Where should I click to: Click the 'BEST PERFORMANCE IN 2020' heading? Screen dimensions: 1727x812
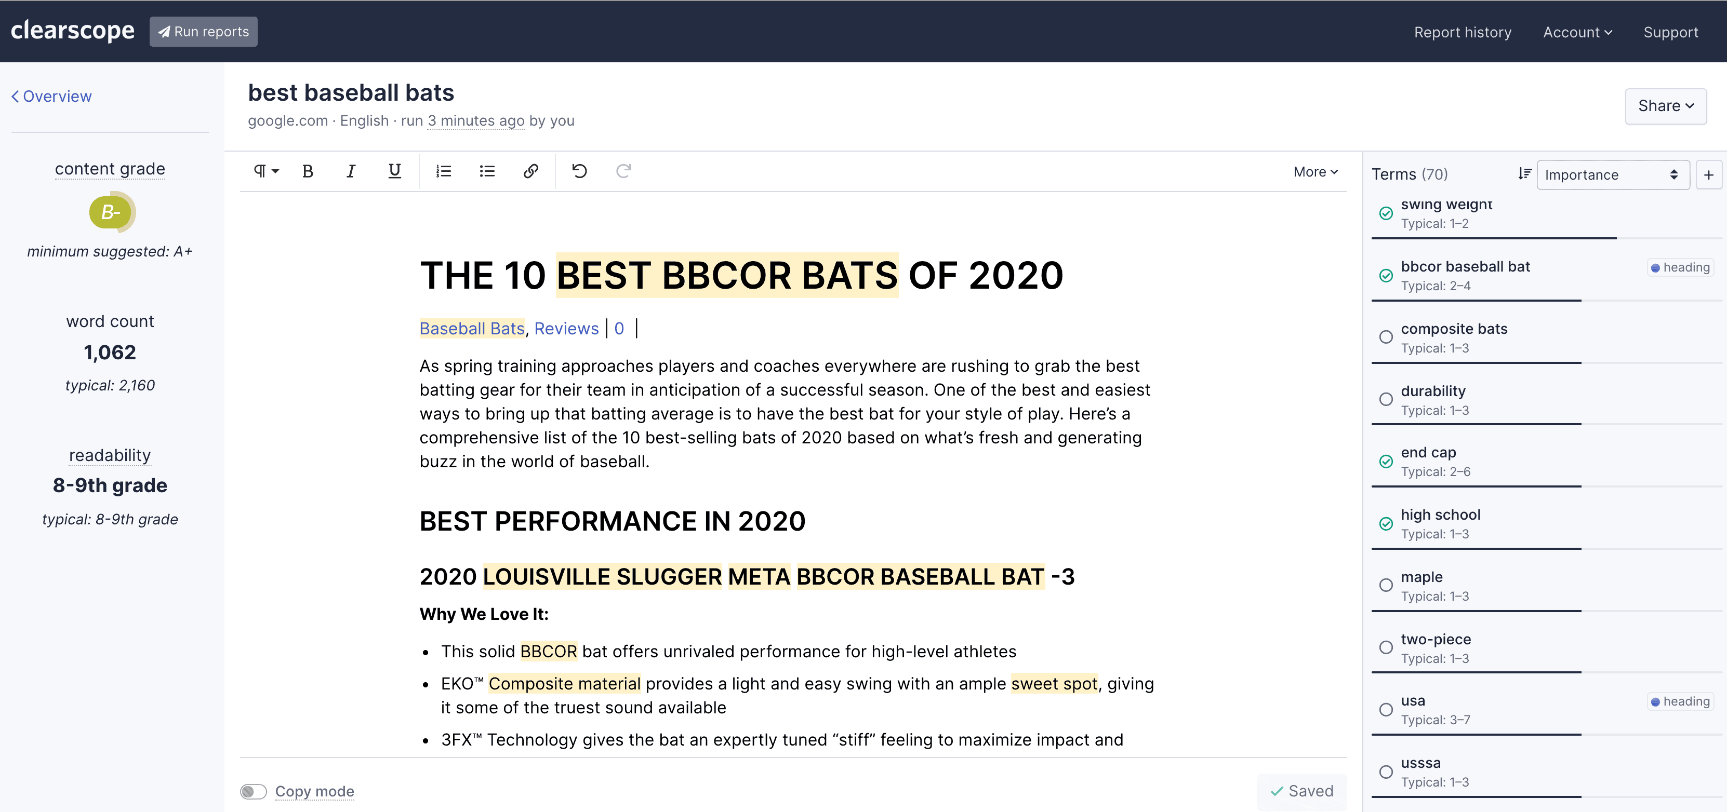(612, 521)
